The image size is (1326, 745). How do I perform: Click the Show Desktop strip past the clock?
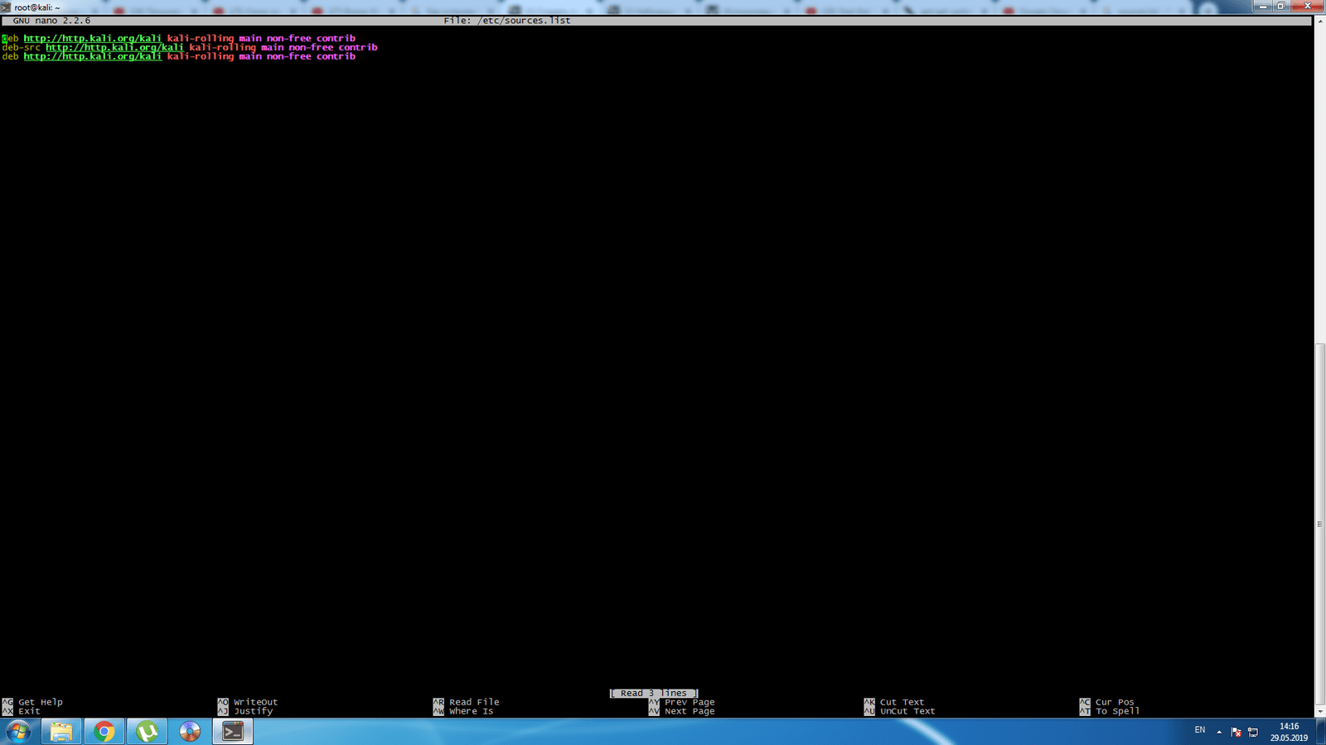coord(1319,732)
